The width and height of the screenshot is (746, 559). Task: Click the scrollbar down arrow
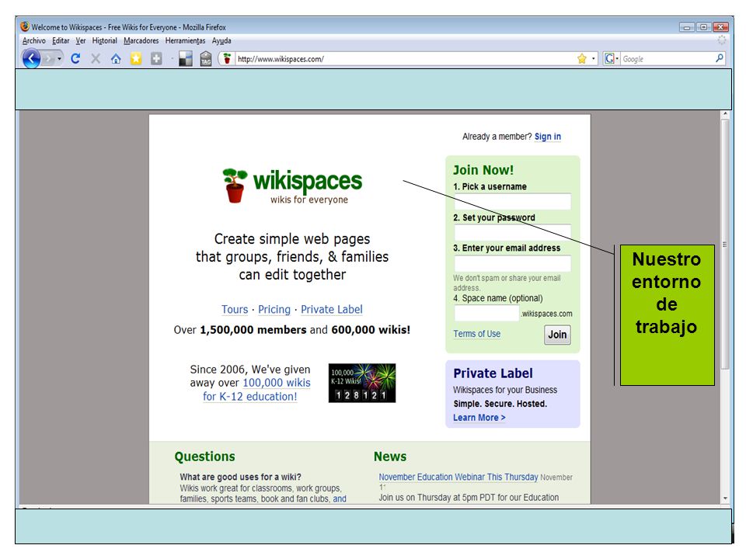(x=724, y=498)
